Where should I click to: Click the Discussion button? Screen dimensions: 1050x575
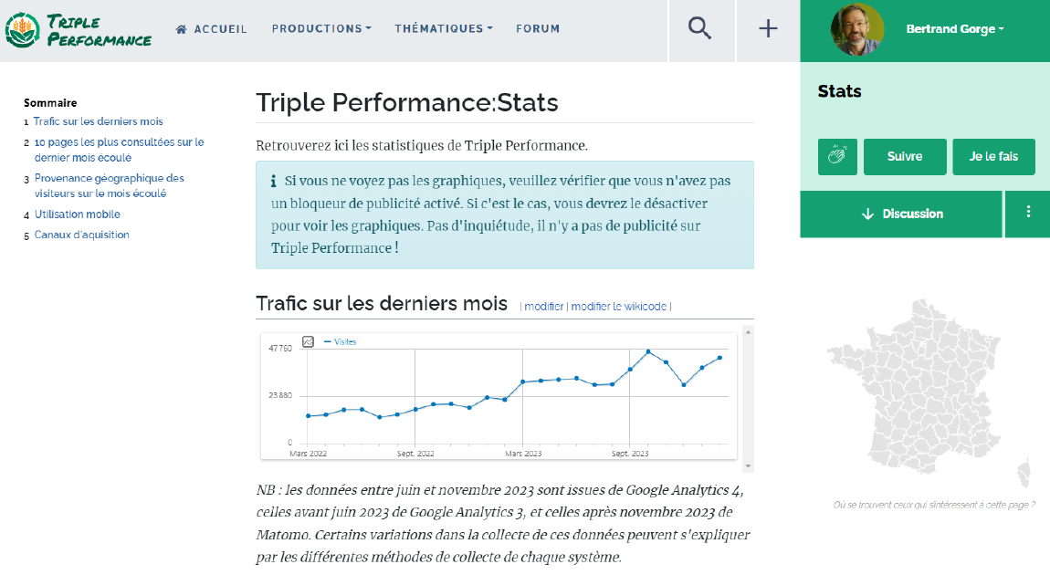[900, 214]
